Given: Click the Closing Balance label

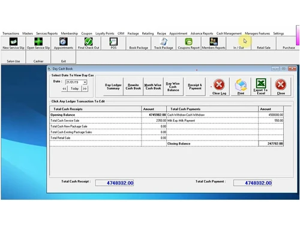Looking at the screenshot, I should [179, 143].
